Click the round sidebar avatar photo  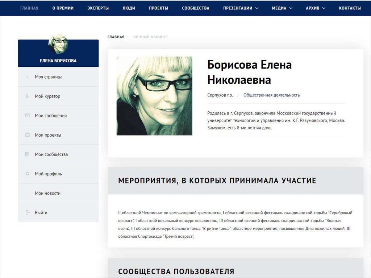coord(58,44)
